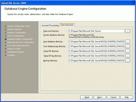
Task: Click into the Backup directory field
Action: pos(96,61)
